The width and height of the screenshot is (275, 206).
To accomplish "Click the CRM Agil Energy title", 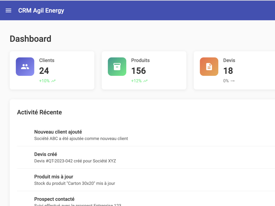I will tap(41, 10).
